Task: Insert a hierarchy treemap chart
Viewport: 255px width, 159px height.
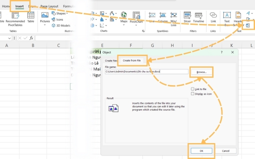Action: pos(102,13)
